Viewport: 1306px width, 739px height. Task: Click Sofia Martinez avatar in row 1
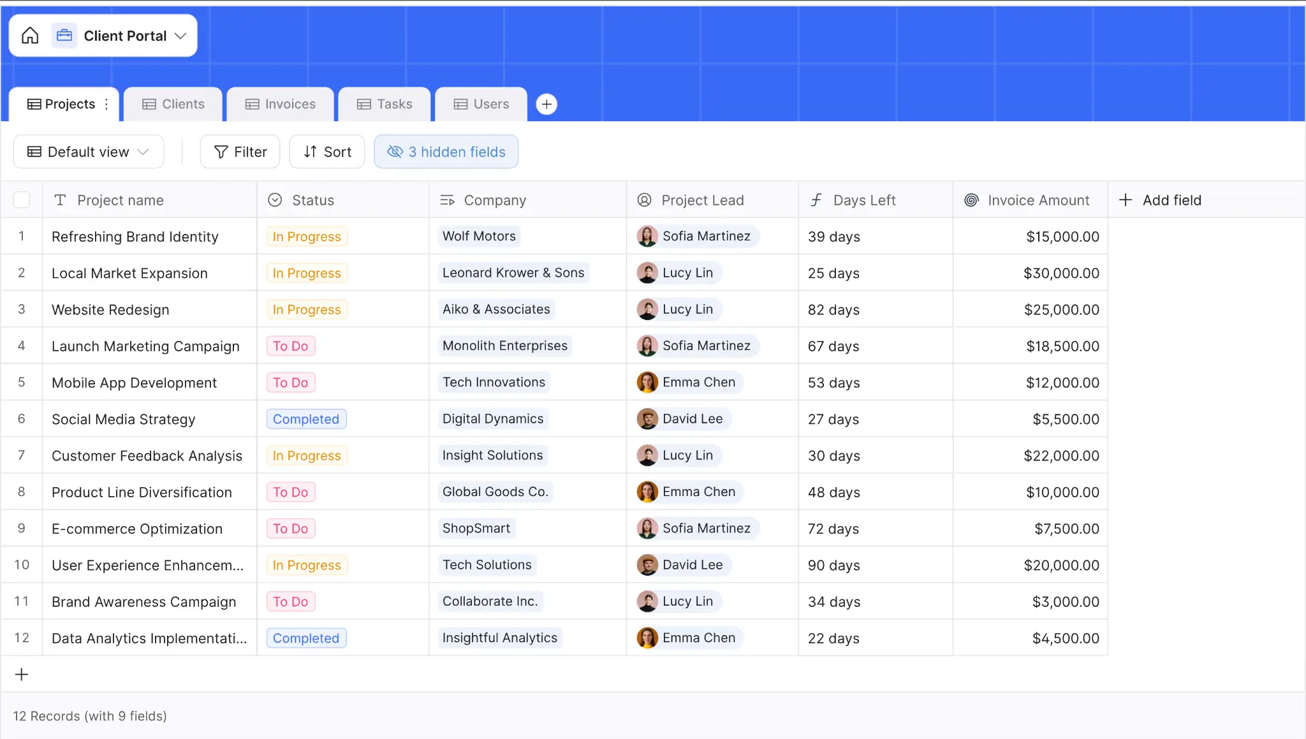(x=647, y=237)
